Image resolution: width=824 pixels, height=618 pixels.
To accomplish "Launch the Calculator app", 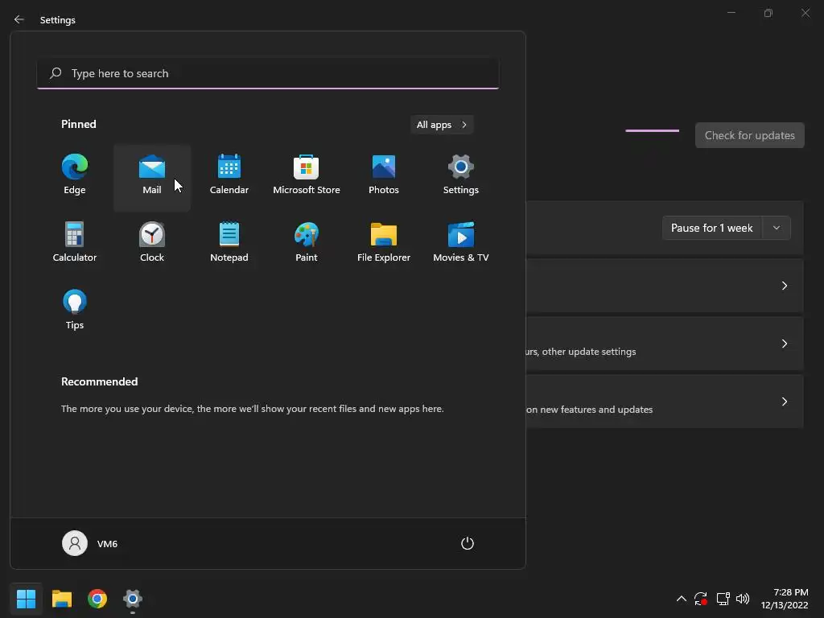I will (75, 242).
